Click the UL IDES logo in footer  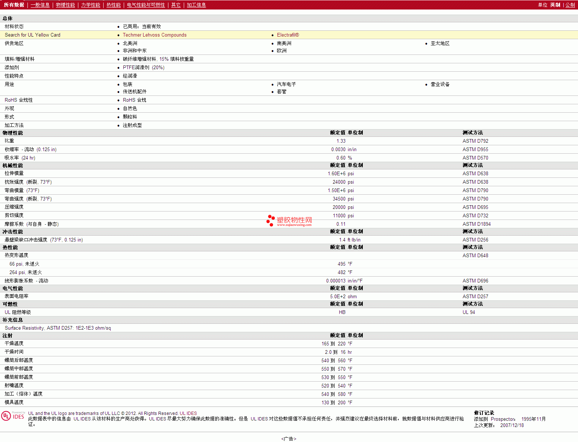tap(13, 416)
